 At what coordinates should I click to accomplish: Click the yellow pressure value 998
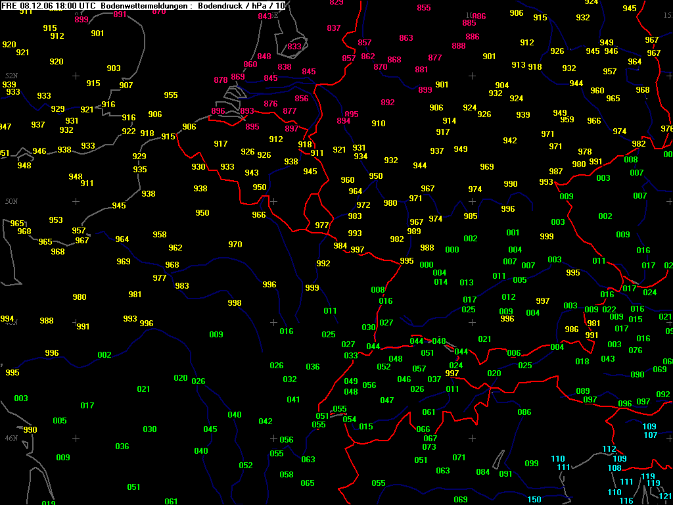point(235,303)
